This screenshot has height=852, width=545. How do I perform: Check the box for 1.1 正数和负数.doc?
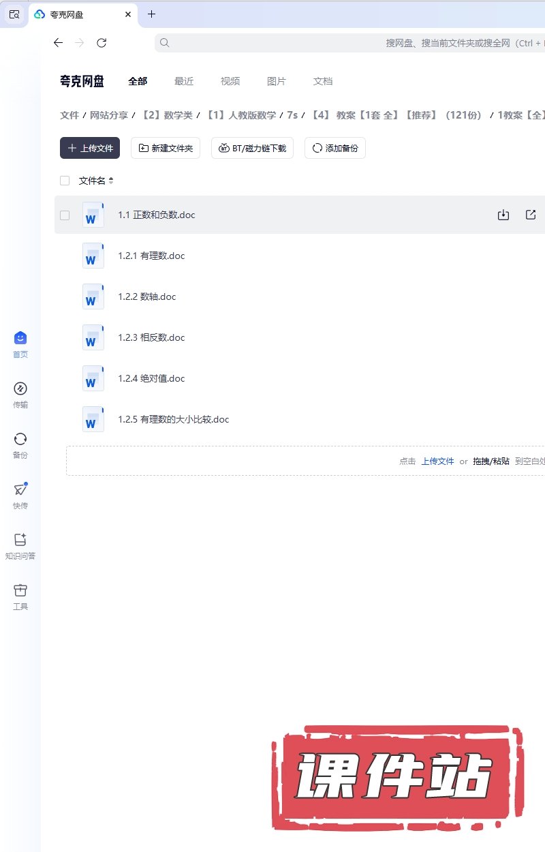tap(65, 215)
